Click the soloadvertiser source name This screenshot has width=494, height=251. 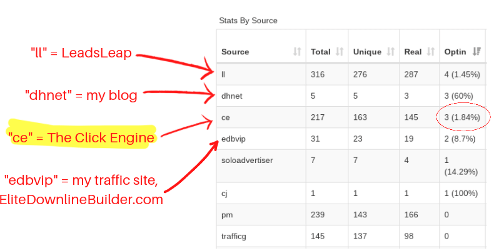pyautogui.click(x=247, y=160)
